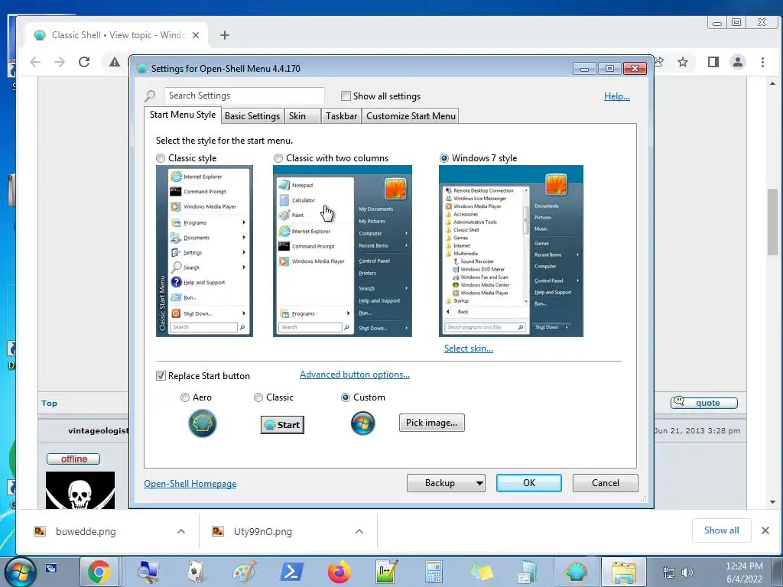Select the Classic Shell Chrome tab

click(x=118, y=35)
